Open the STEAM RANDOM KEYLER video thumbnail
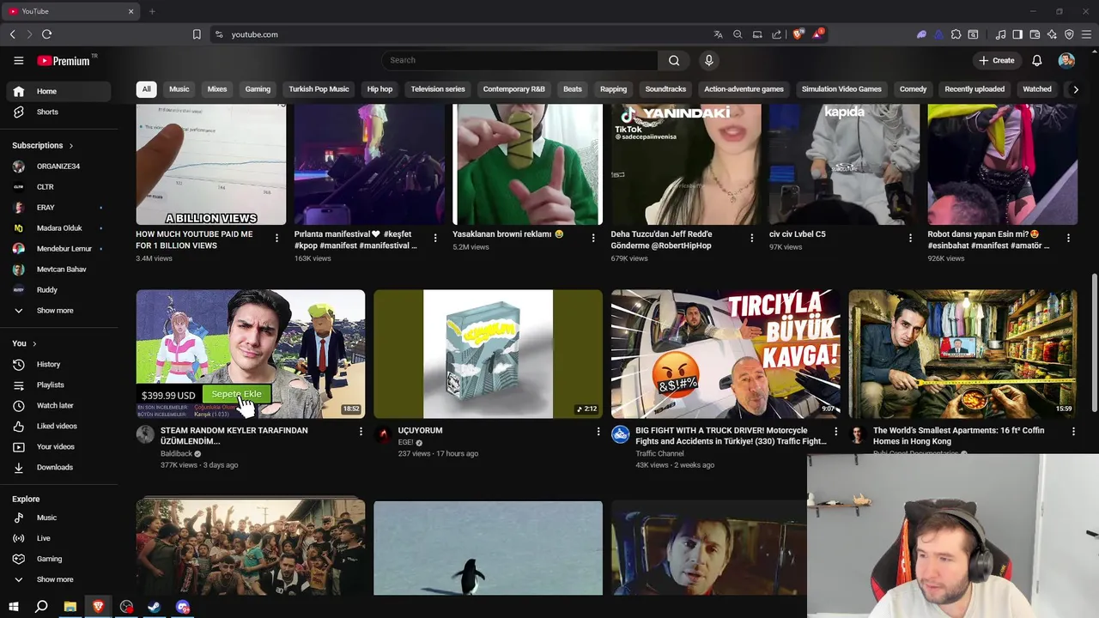 click(251, 354)
